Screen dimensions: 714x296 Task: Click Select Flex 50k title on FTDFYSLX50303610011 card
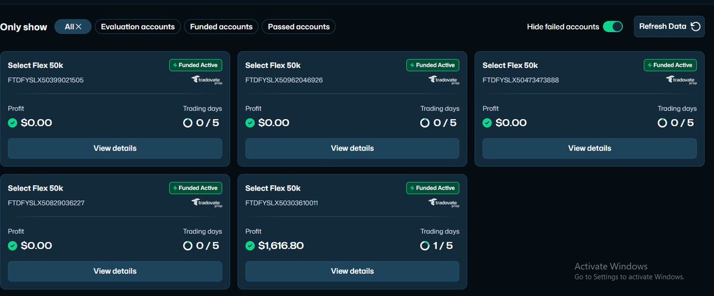tap(273, 188)
